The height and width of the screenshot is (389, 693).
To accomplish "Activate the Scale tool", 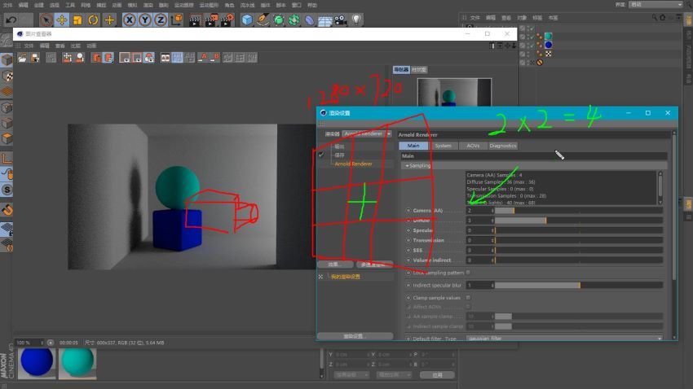I will [x=77, y=20].
